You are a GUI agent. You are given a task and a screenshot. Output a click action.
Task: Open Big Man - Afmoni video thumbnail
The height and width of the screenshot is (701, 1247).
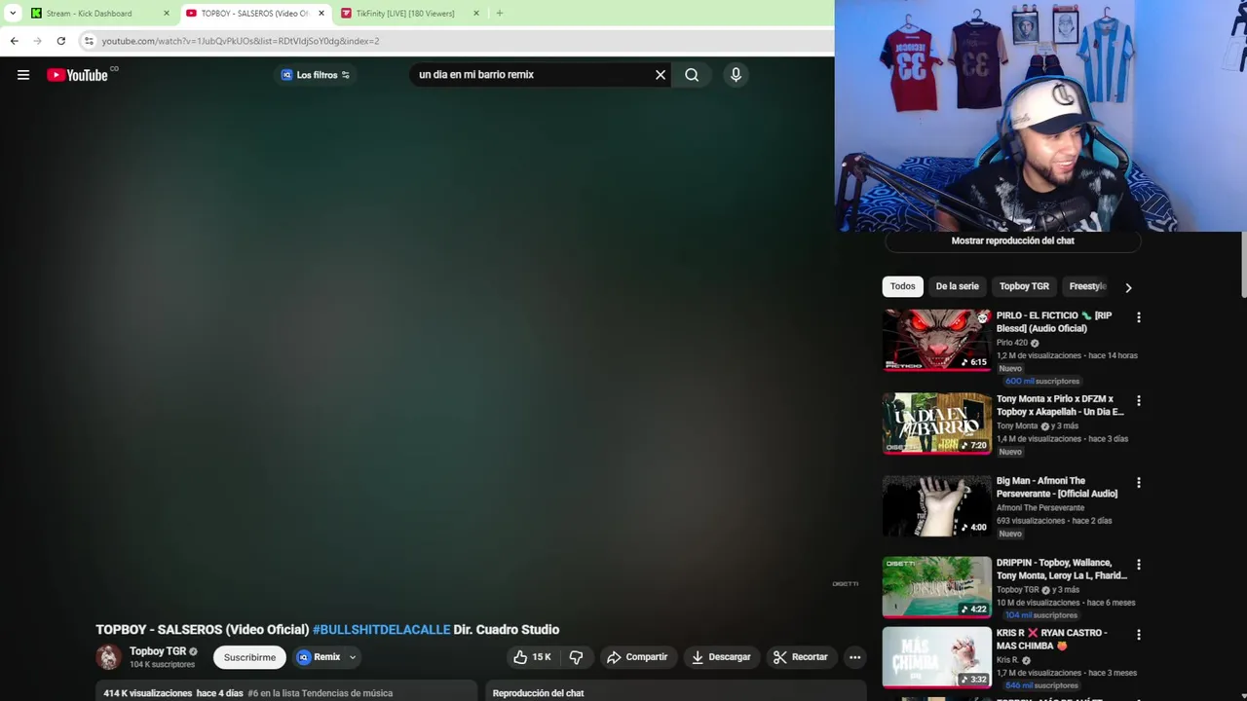pos(937,506)
